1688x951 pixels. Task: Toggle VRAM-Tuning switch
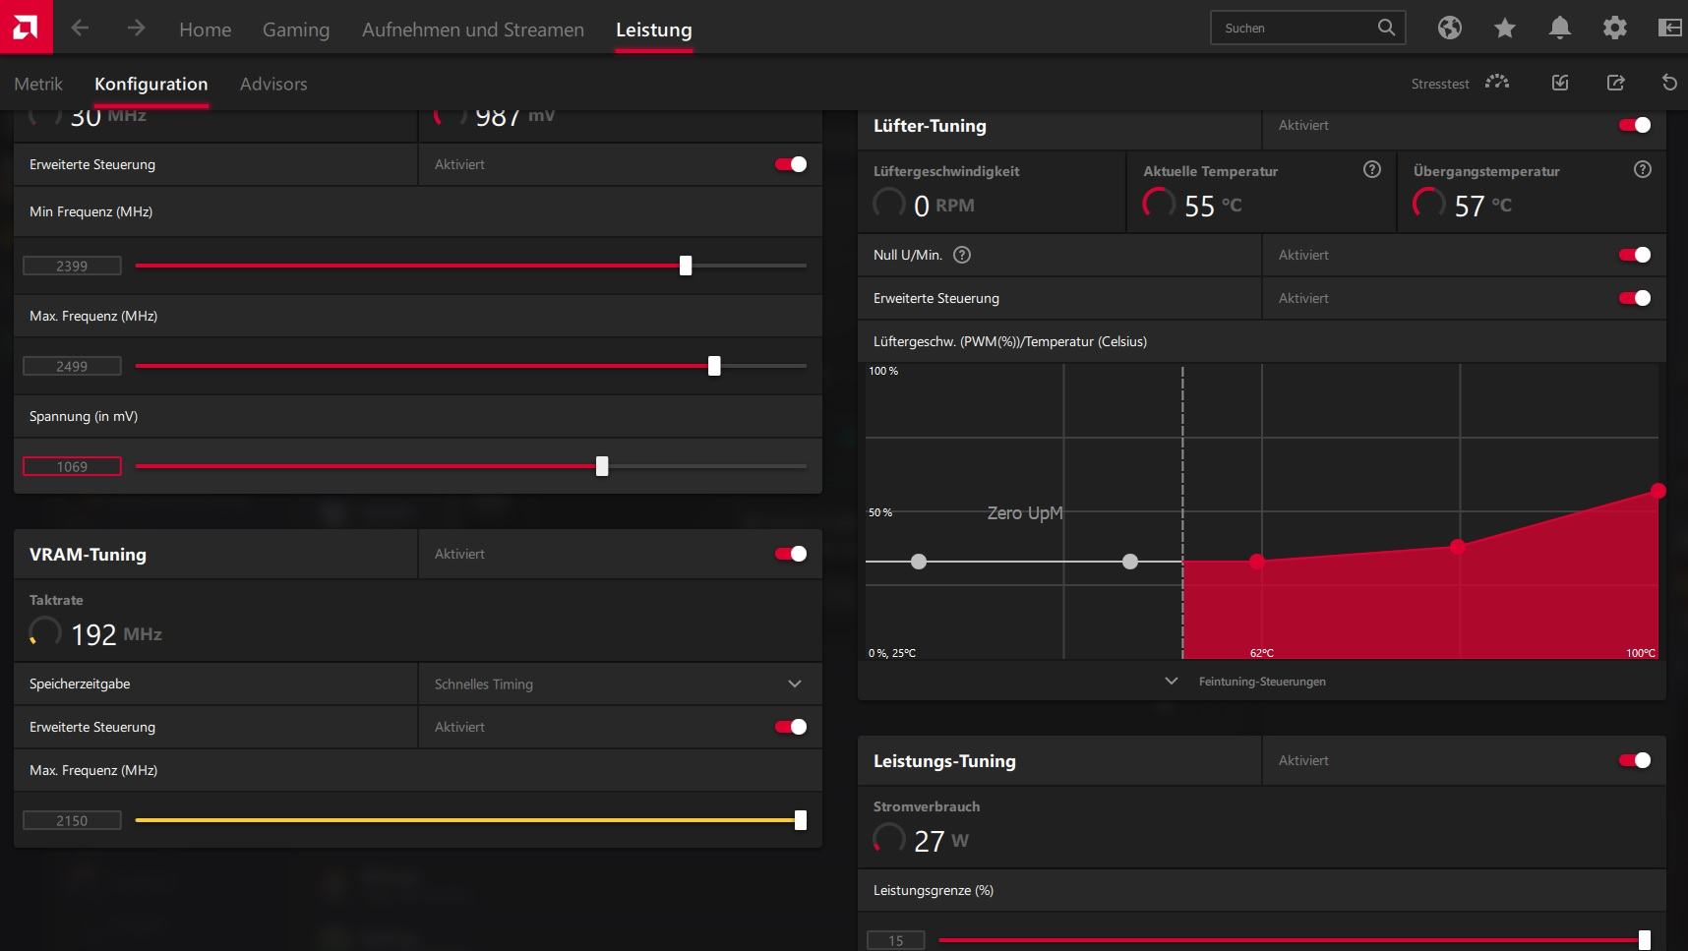coord(791,554)
